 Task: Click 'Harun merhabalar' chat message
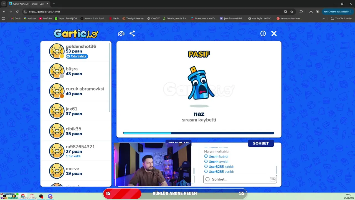click(x=217, y=151)
